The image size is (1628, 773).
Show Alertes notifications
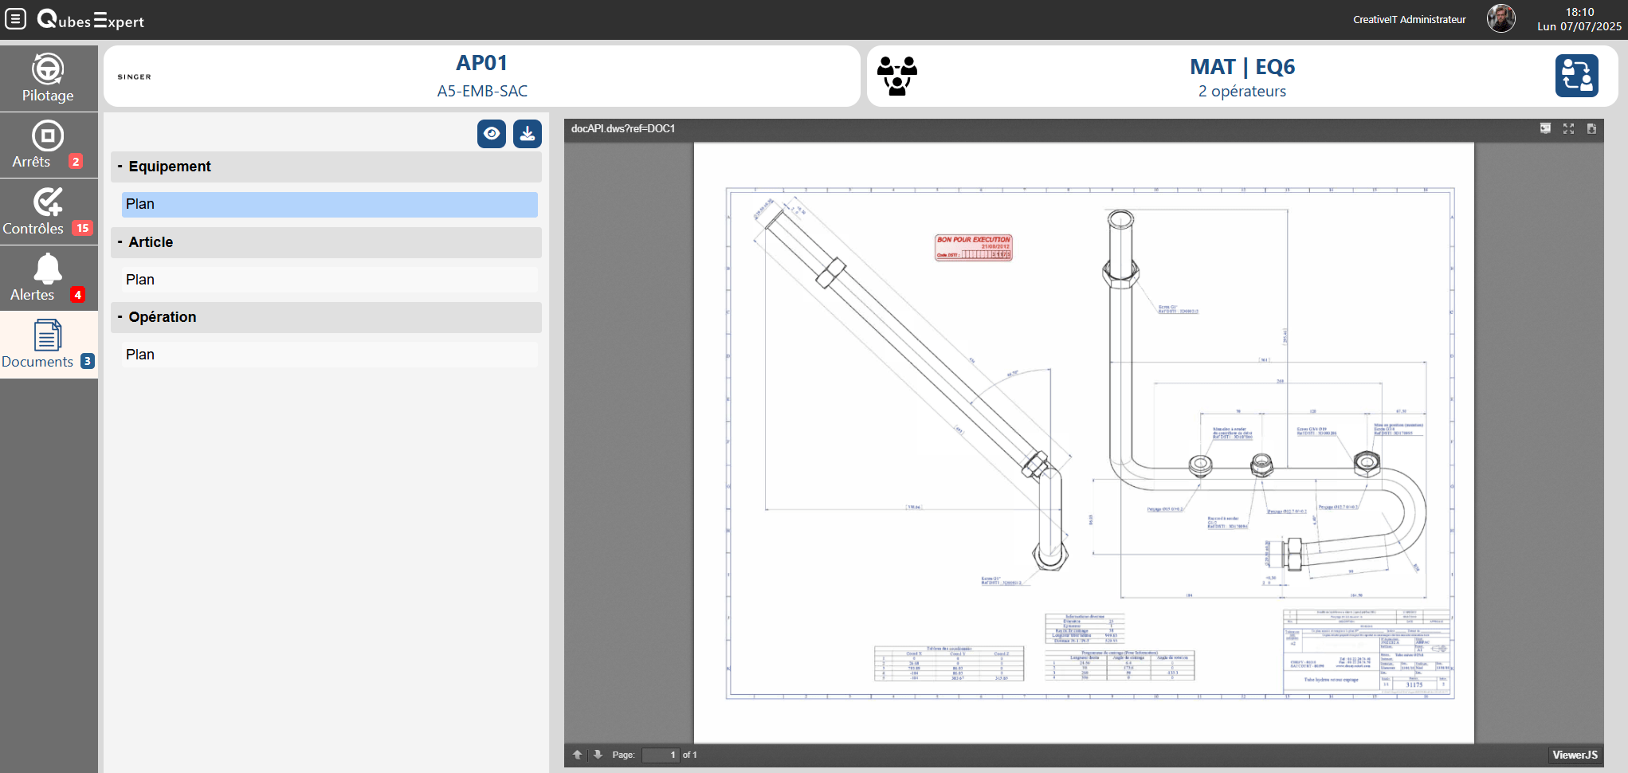48,278
